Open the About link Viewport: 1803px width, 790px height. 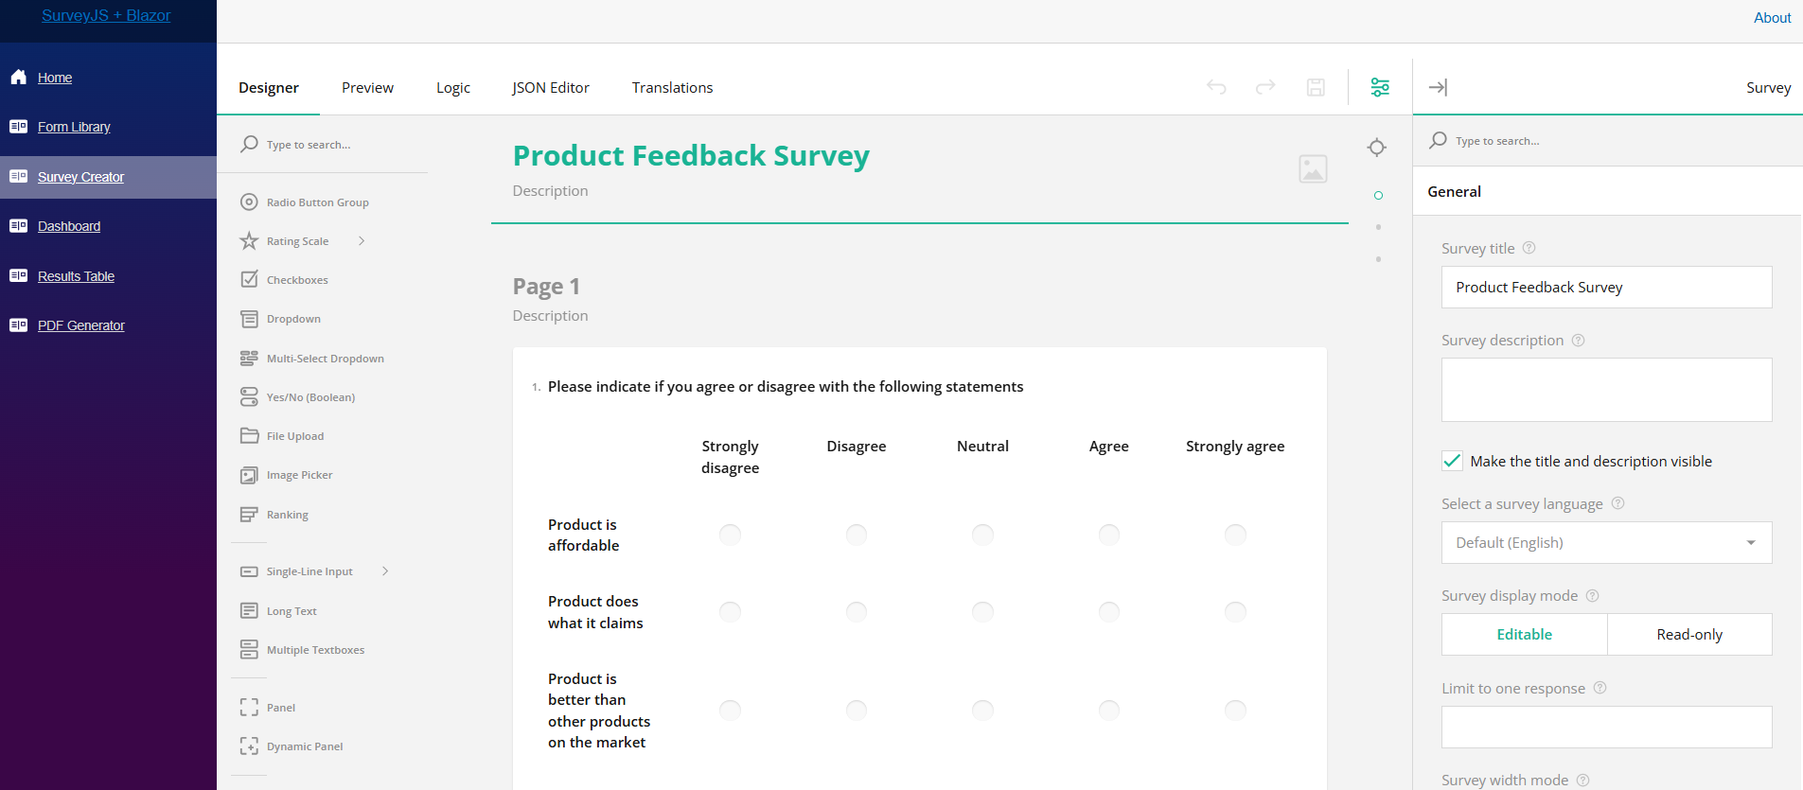tap(1771, 17)
